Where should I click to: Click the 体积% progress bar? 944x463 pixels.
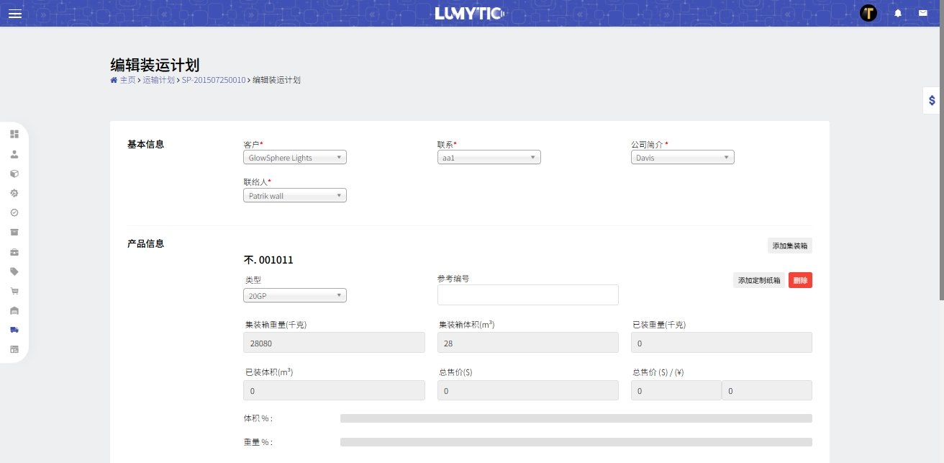(575, 418)
